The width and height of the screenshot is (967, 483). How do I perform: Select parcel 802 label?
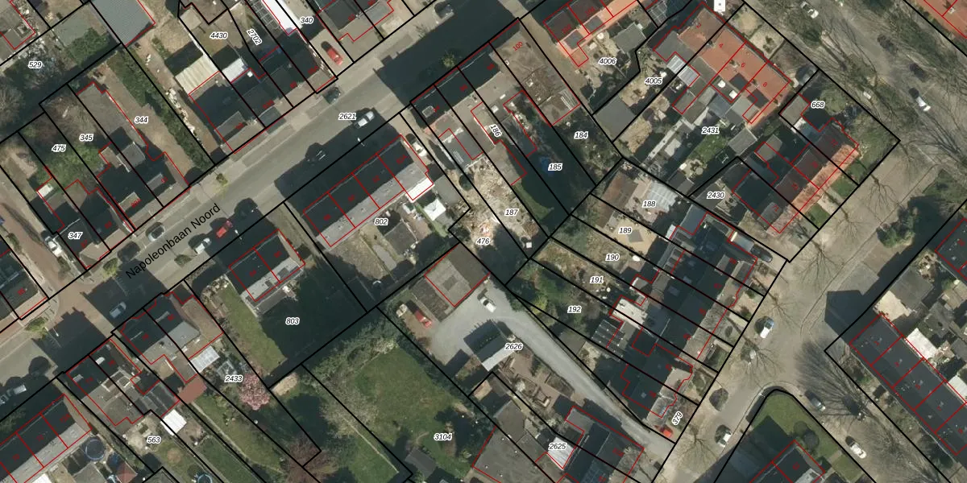381,221
